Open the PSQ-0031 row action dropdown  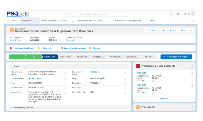(191, 85)
